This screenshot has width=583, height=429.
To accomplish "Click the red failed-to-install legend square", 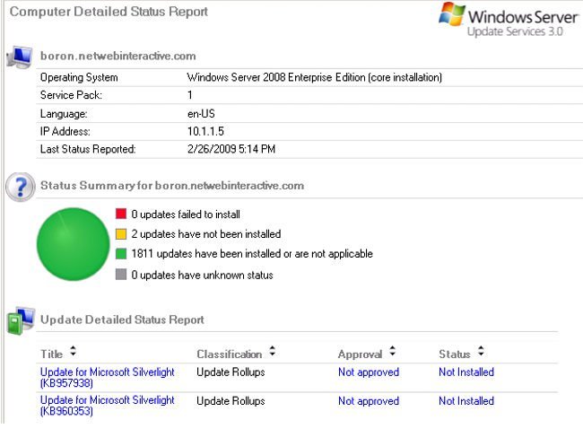I will [x=121, y=214].
